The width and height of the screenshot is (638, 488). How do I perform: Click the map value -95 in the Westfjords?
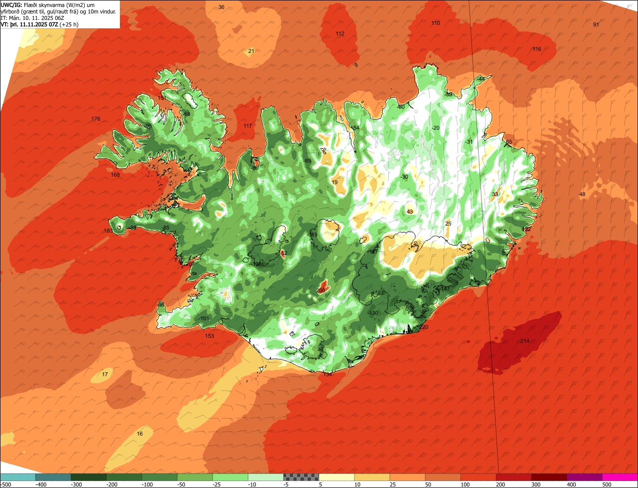(148, 126)
